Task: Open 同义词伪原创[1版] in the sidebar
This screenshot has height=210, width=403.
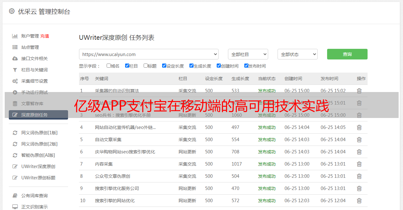Action: tap(39, 133)
